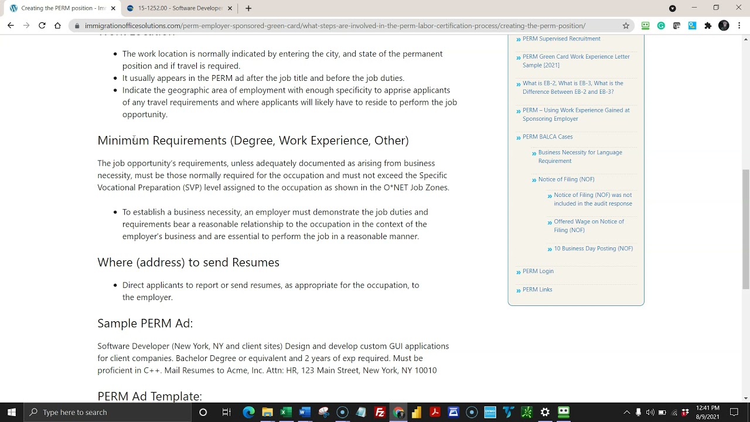
Task: Open PERM Using Work Experience Gained link
Action: tap(576, 114)
